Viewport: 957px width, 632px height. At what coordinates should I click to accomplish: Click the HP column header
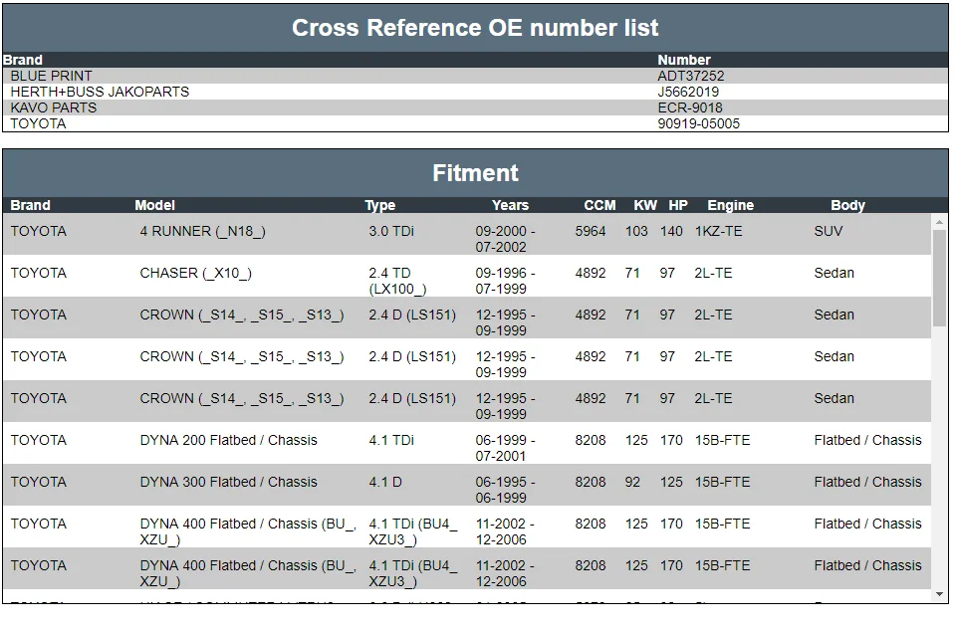[678, 205]
